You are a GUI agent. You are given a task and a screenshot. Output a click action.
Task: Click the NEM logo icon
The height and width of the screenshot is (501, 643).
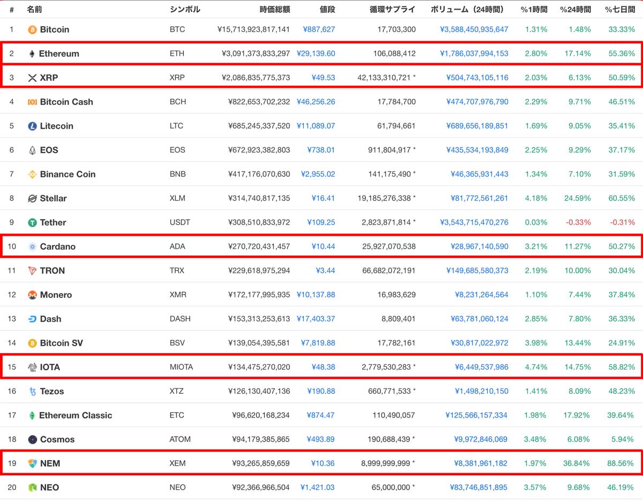coord(32,463)
